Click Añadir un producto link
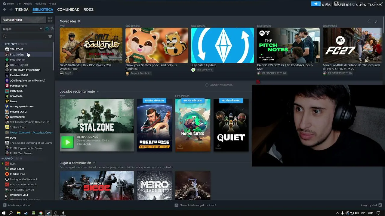Image resolution: width=385 pixels, height=216 pixels. click(x=19, y=205)
